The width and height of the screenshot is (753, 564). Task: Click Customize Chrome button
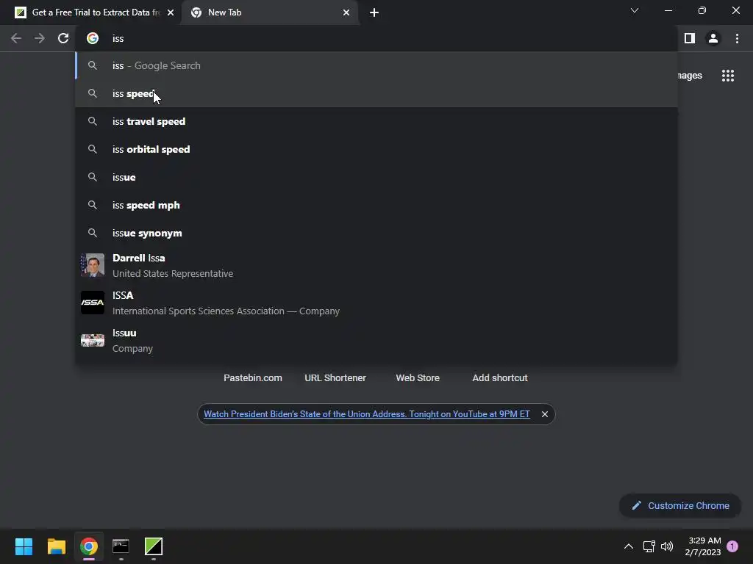pyautogui.click(x=680, y=505)
